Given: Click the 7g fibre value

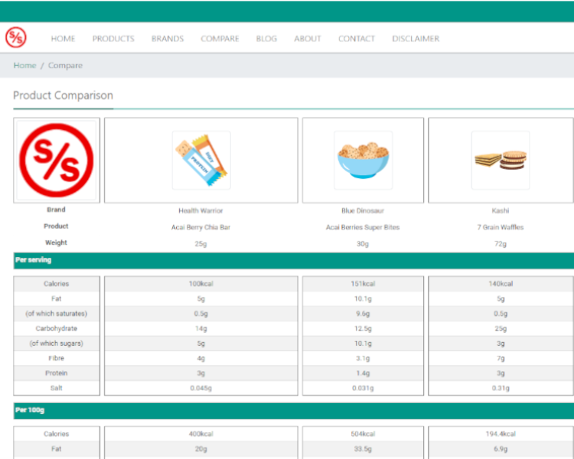Looking at the screenshot, I should 501,358.
